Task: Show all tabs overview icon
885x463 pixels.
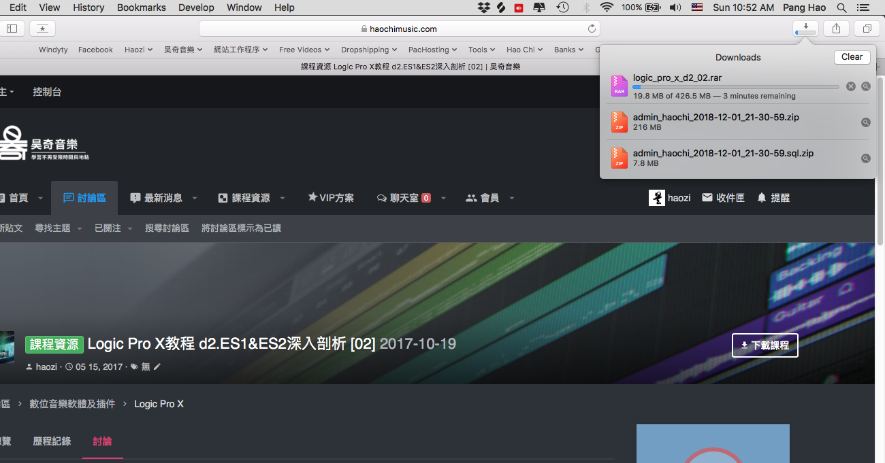Action: pyautogui.click(x=867, y=29)
